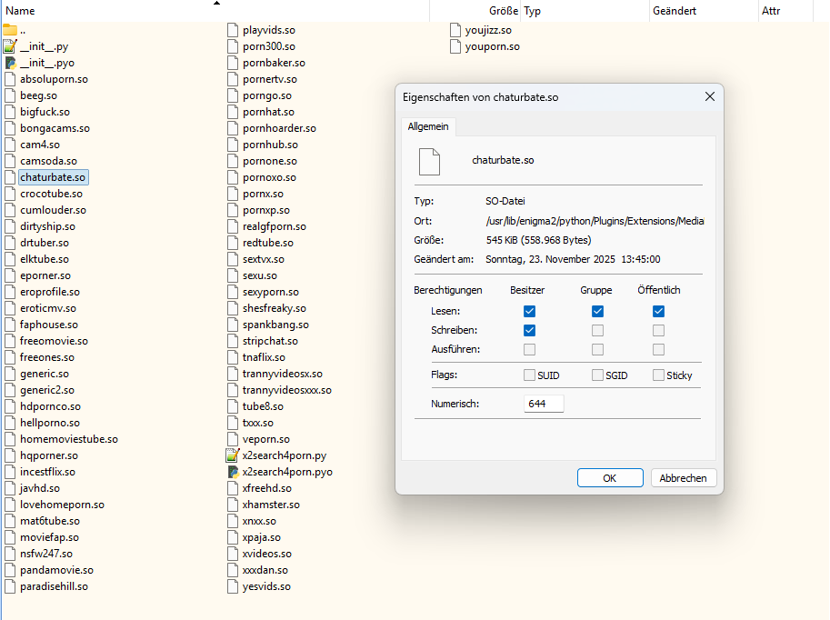Confirm the dialog with OK
The image size is (830, 620).
[610, 478]
